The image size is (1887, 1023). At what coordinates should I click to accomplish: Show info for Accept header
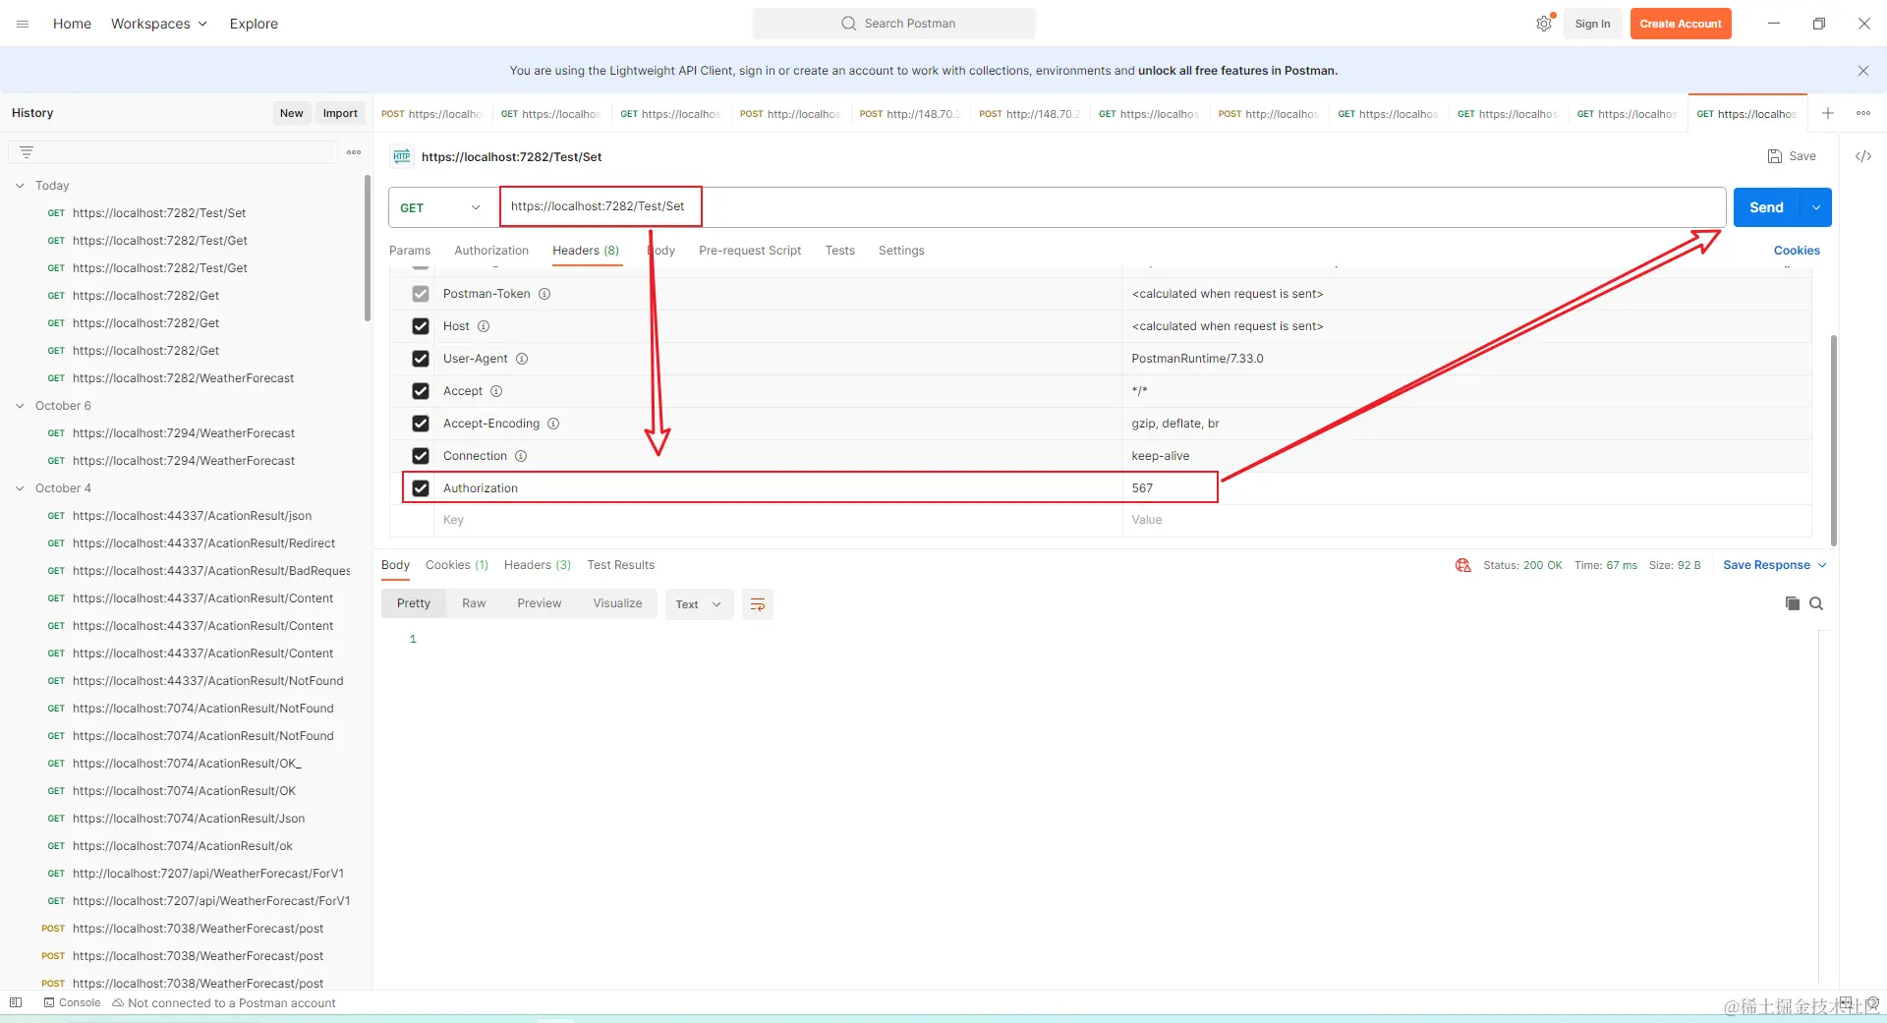click(x=496, y=391)
